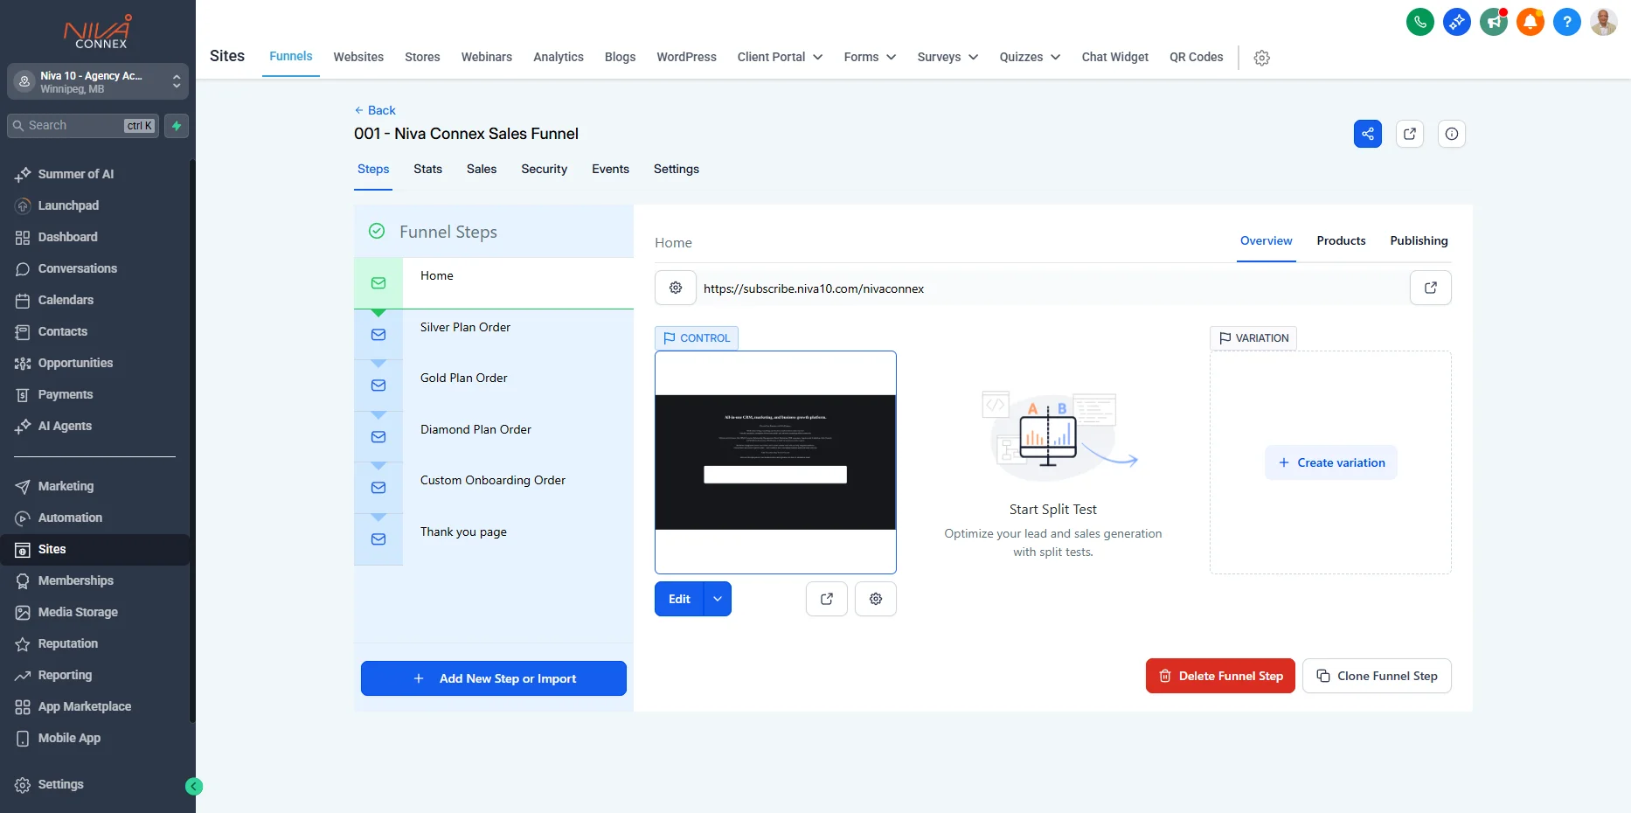Open funnel preview external link icon near title

click(x=1410, y=134)
